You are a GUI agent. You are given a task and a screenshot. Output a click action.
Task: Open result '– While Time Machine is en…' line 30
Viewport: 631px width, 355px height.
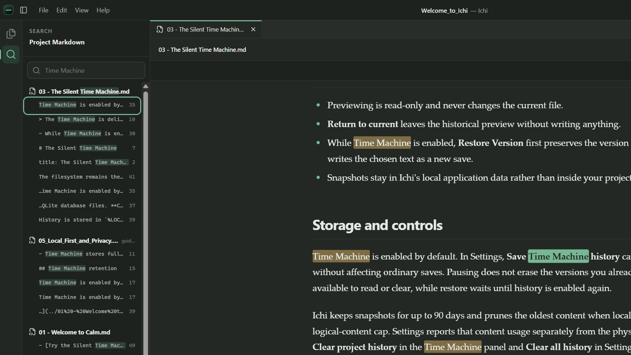pyautogui.click(x=82, y=134)
